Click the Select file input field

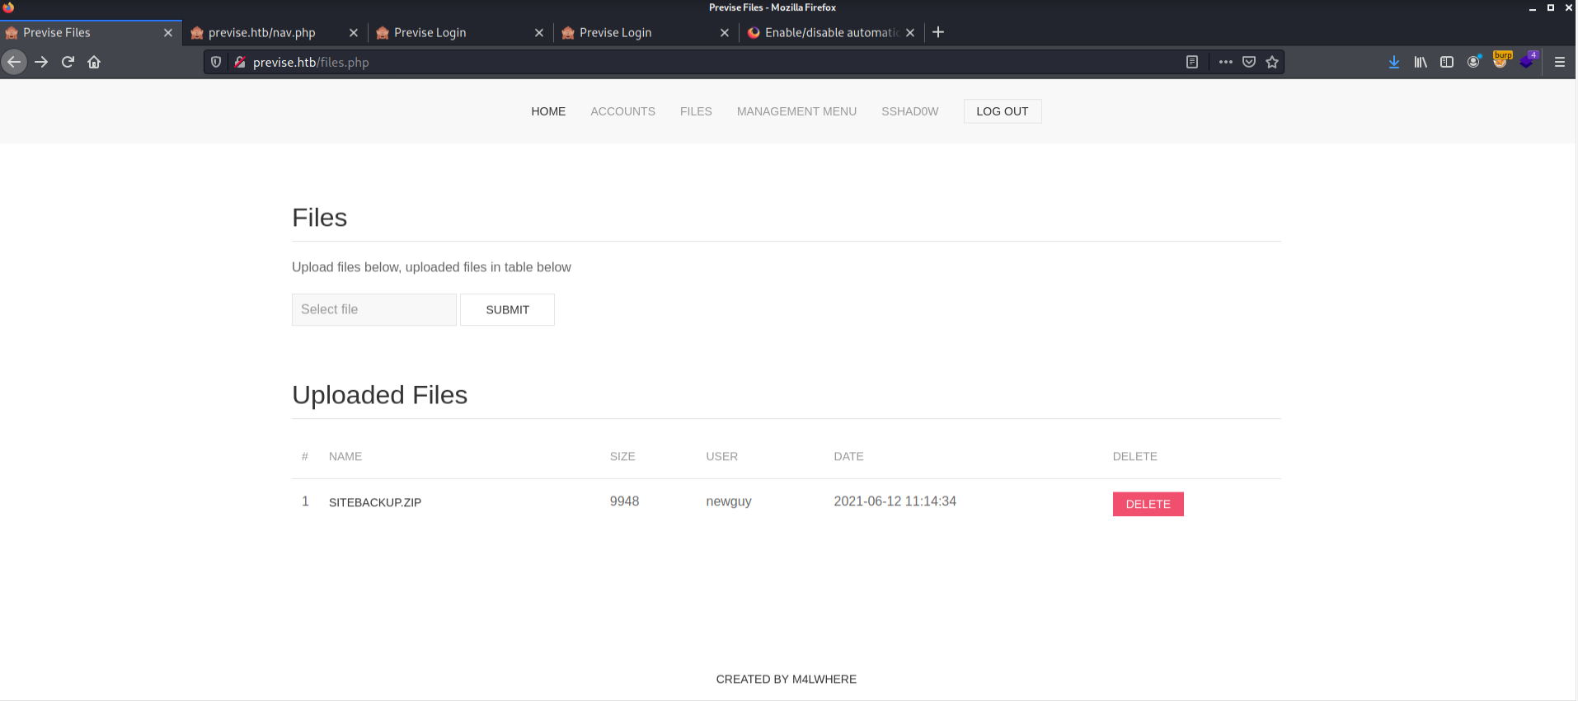pyautogui.click(x=373, y=309)
